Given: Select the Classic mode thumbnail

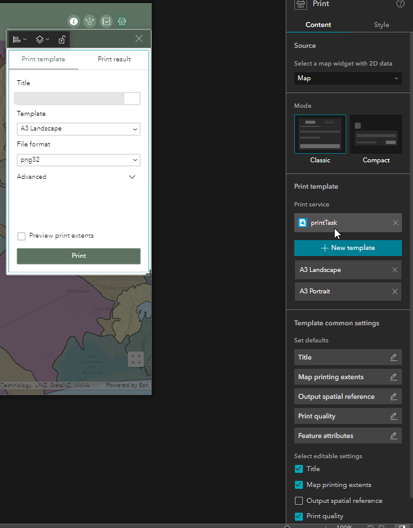Looking at the screenshot, I should pos(320,134).
